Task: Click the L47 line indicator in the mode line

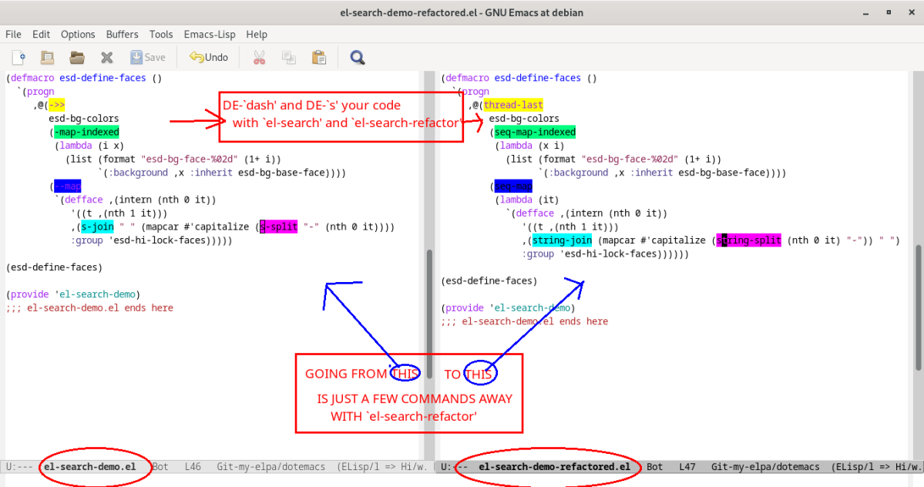Action: (687, 466)
